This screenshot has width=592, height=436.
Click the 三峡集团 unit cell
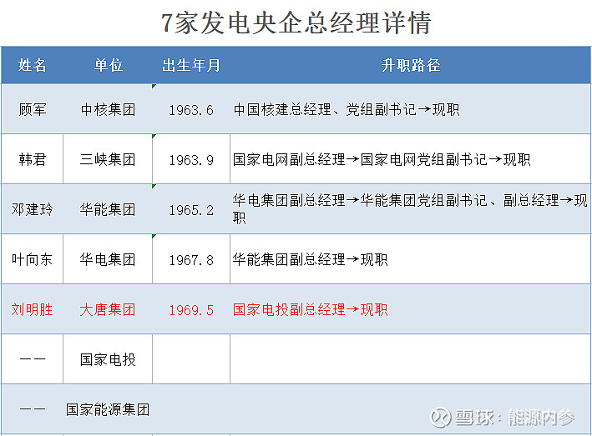coord(108,159)
